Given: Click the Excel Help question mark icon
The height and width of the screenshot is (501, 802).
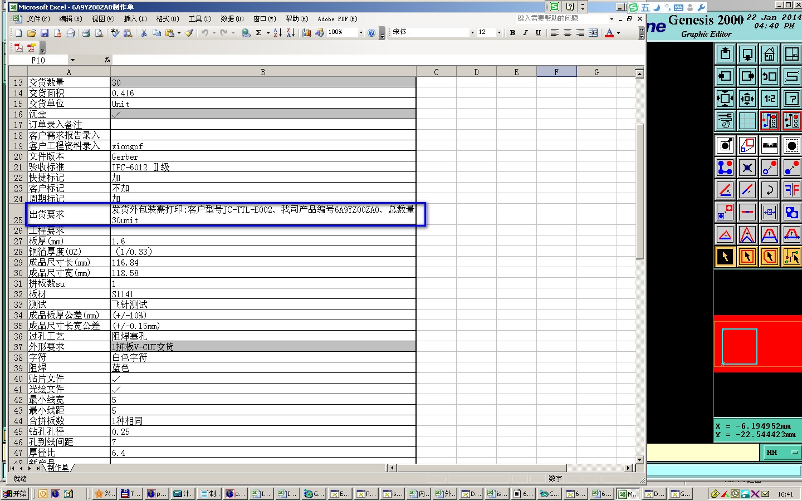Looking at the screenshot, I should (371, 33).
